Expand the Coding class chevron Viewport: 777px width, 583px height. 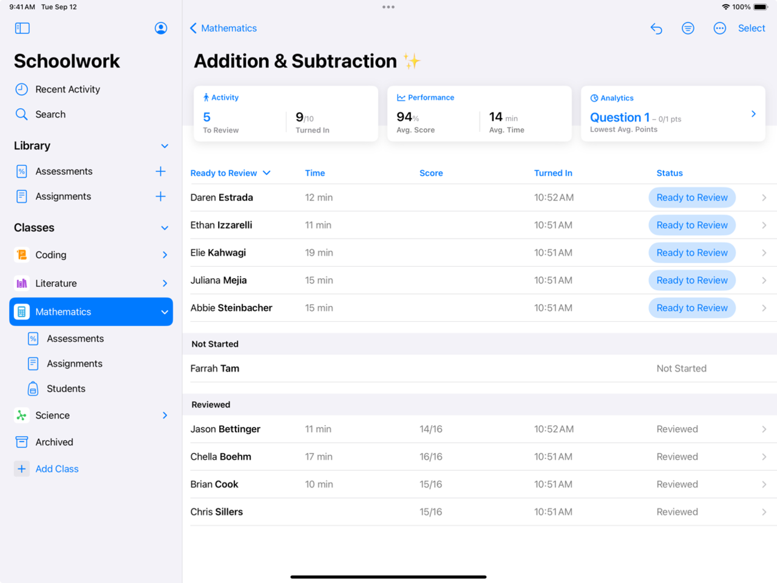pyautogui.click(x=165, y=255)
